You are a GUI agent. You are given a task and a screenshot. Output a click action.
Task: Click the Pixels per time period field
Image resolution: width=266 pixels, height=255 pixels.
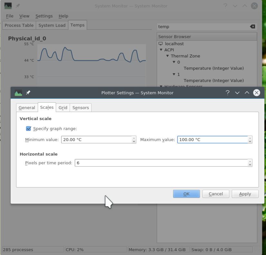[x=161, y=163]
